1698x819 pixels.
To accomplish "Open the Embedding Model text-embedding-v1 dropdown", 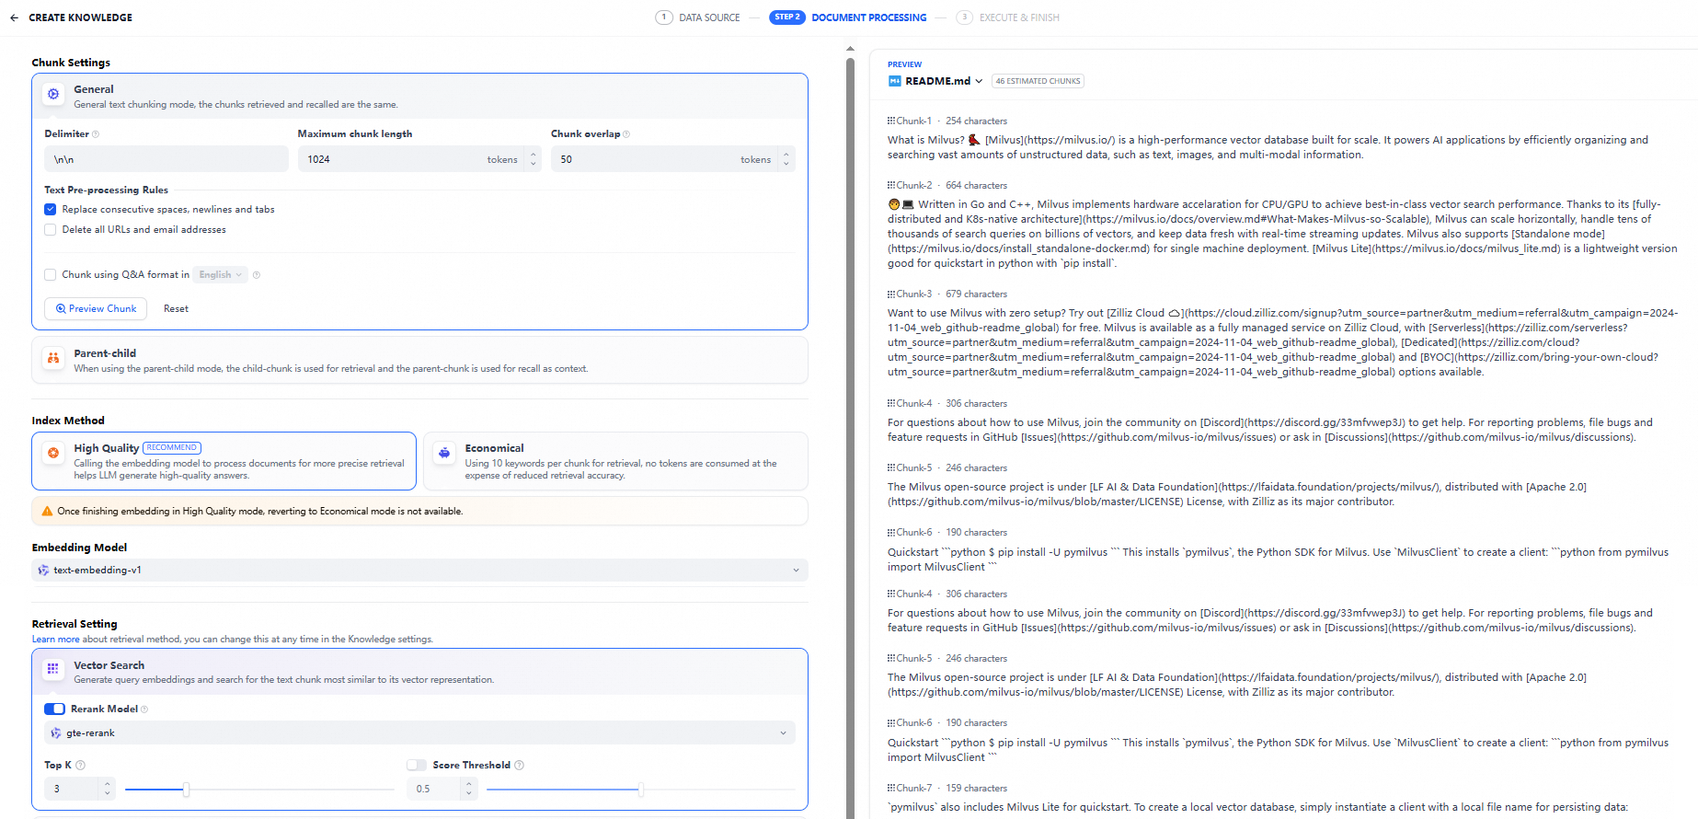I will tap(419, 571).
